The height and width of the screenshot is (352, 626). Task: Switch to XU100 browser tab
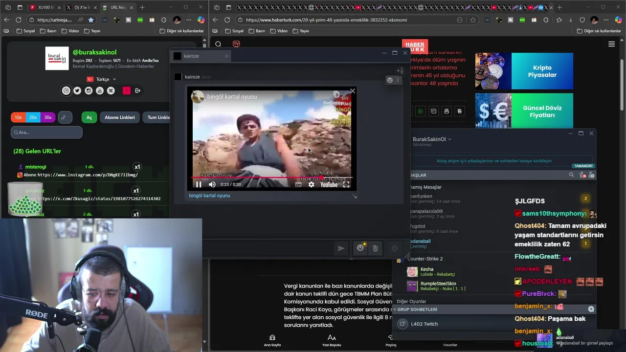point(45,7)
